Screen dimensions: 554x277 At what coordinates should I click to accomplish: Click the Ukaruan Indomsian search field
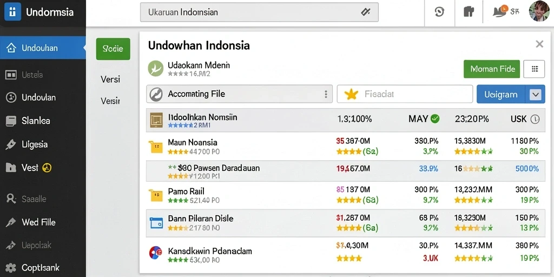click(259, 12)
